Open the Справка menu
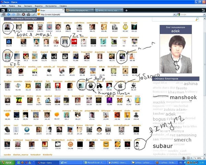206x165 pixels. click(x=63, y=6)
